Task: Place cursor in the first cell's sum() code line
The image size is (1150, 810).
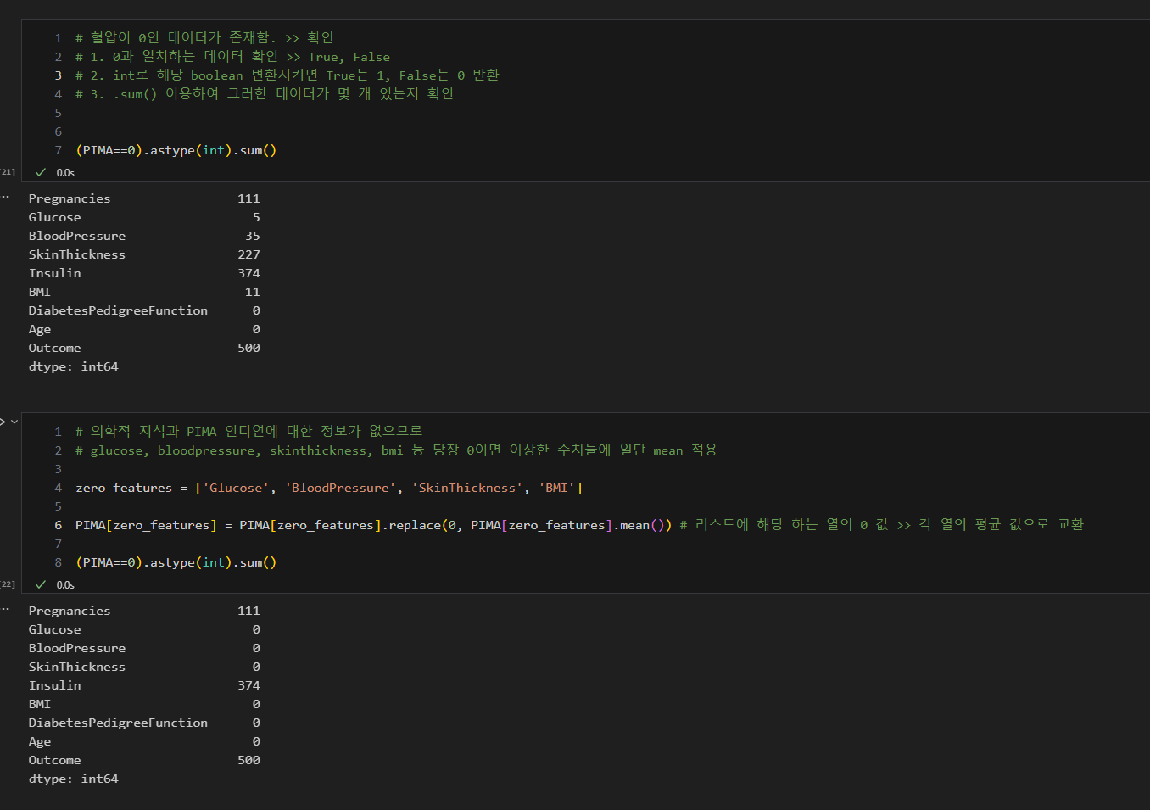Action: pyautogui.click(x=176, y=150)
